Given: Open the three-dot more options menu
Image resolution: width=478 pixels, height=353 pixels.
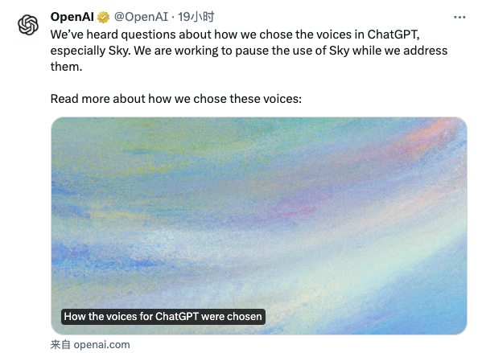Looking at the screenshot, I should [459, 18].
